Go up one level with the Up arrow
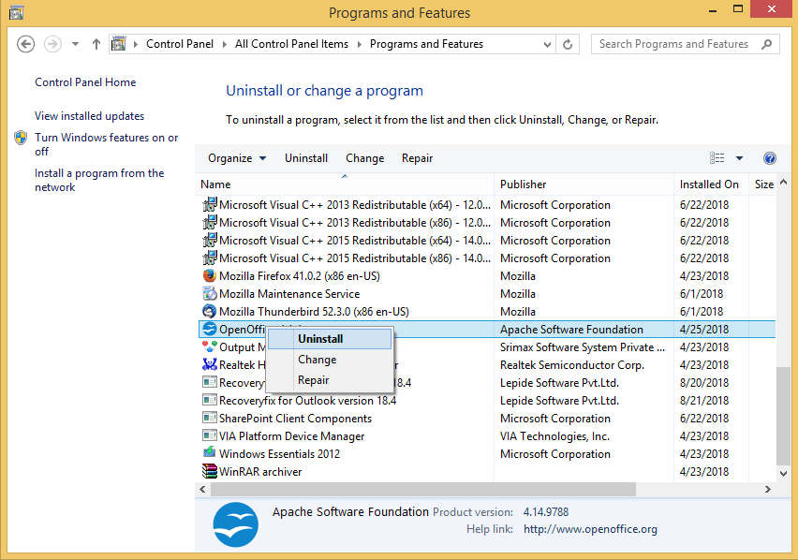The width and height of the screenshot is (798, 560). click(x=96, y=44)
